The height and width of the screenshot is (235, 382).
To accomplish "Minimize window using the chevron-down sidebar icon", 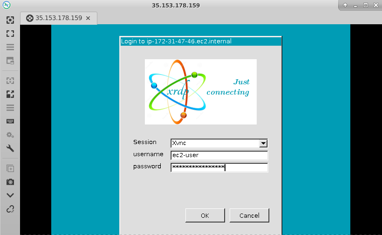I will 10,195.
